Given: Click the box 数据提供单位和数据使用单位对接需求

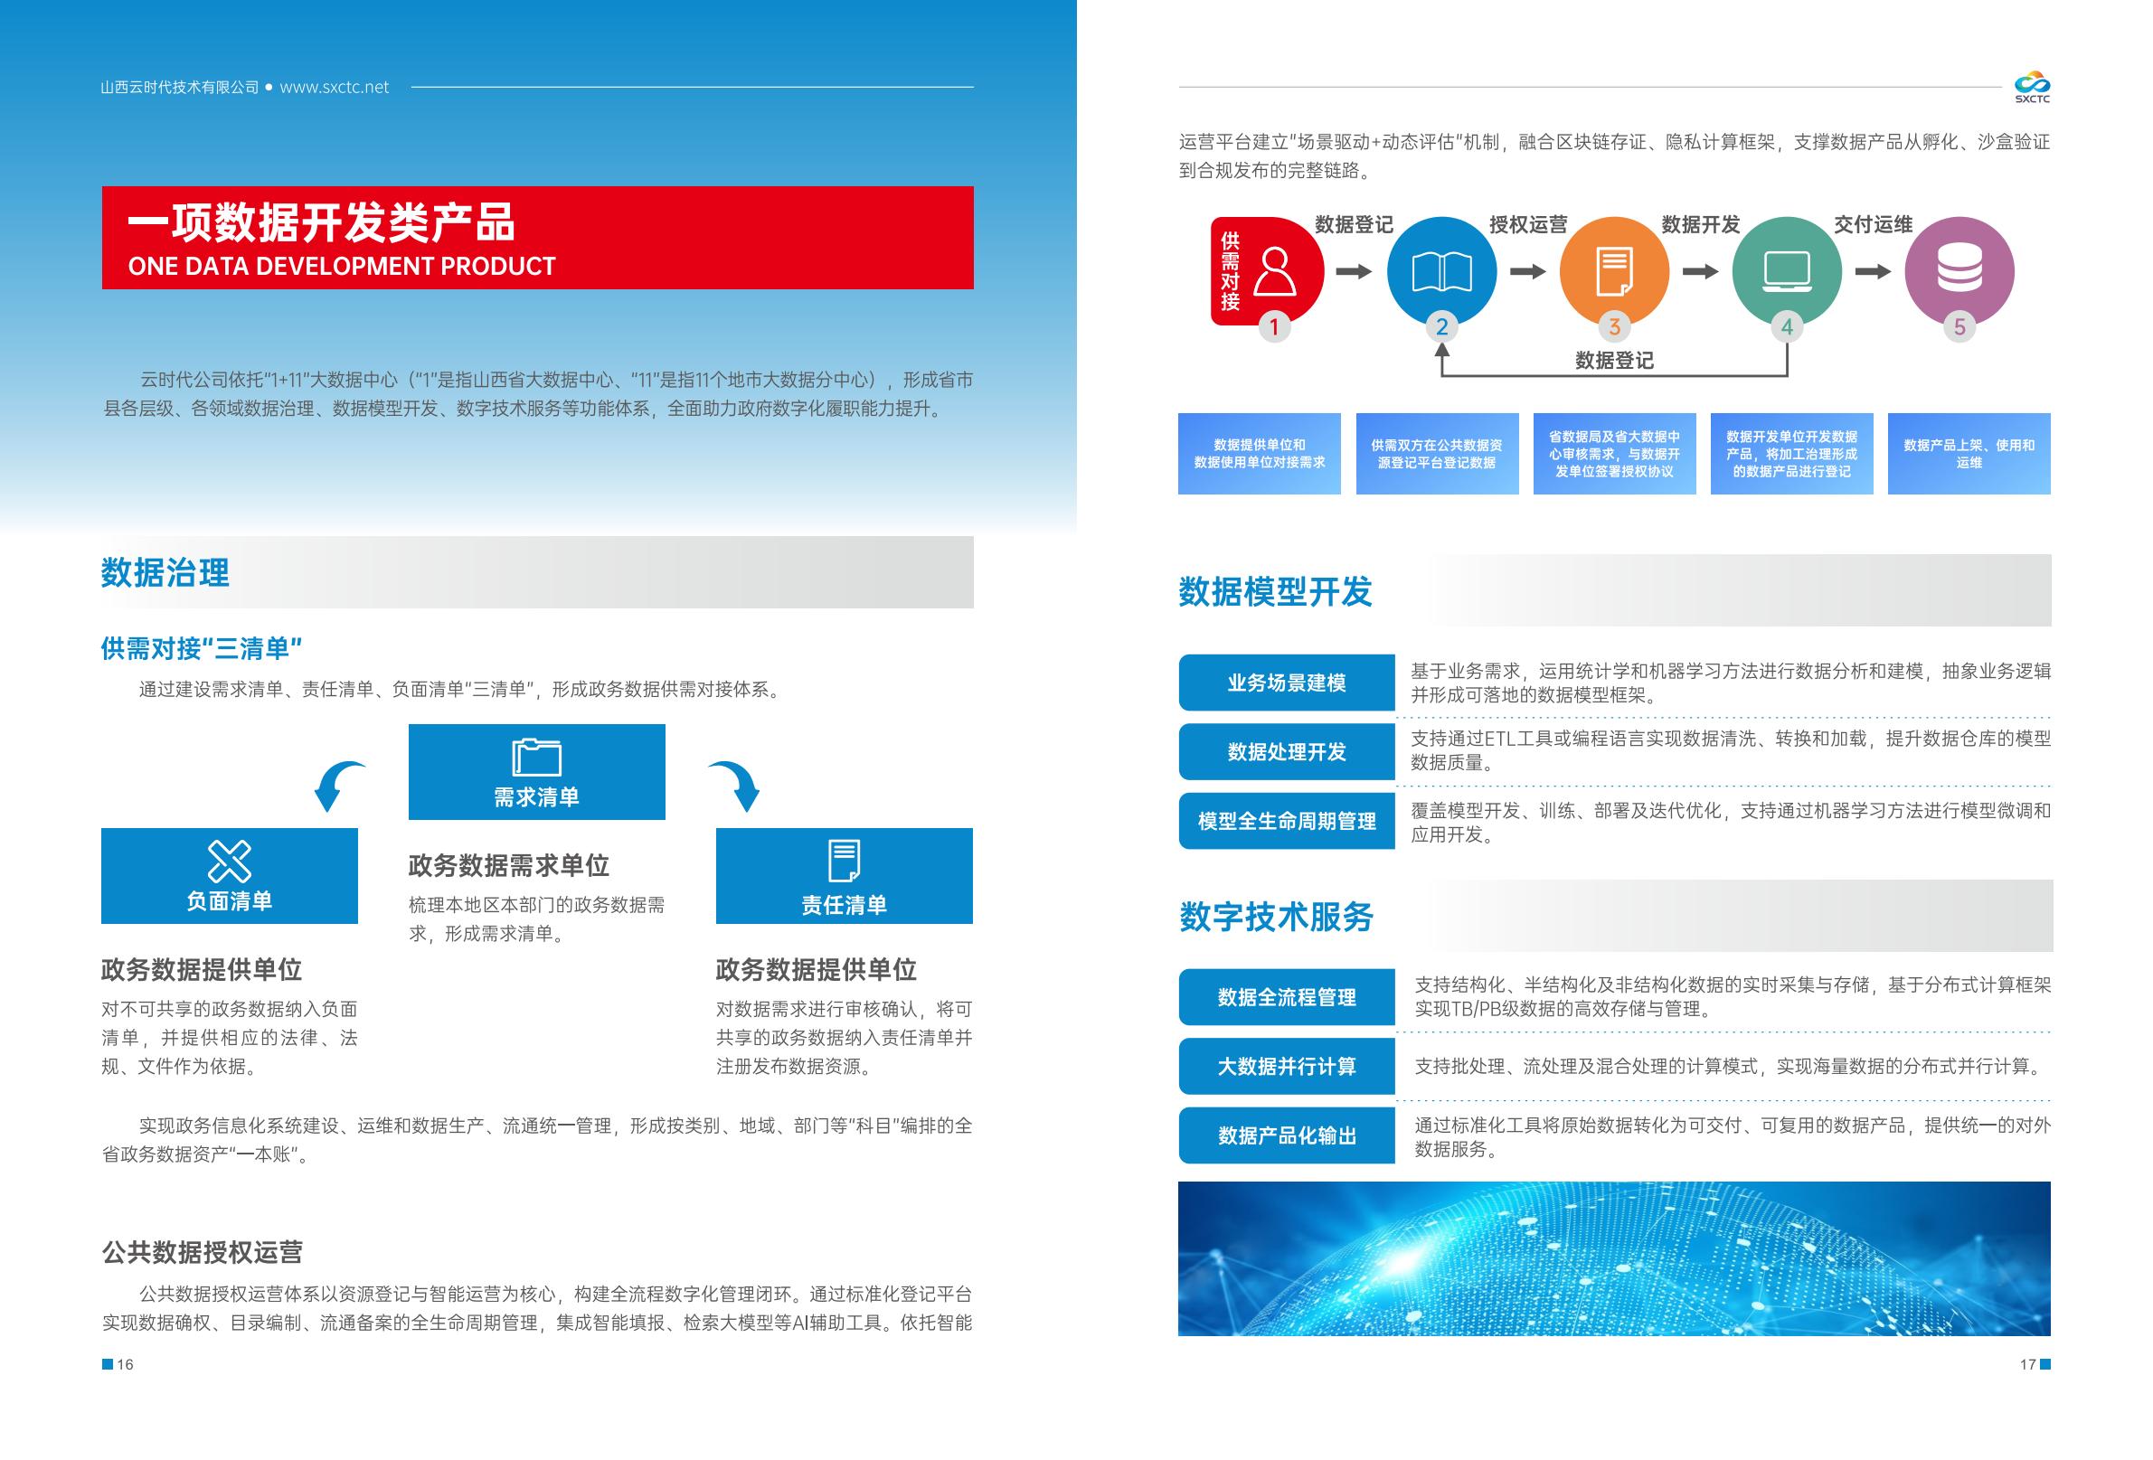Looking at the screenshot, I should click(1259, 453).
